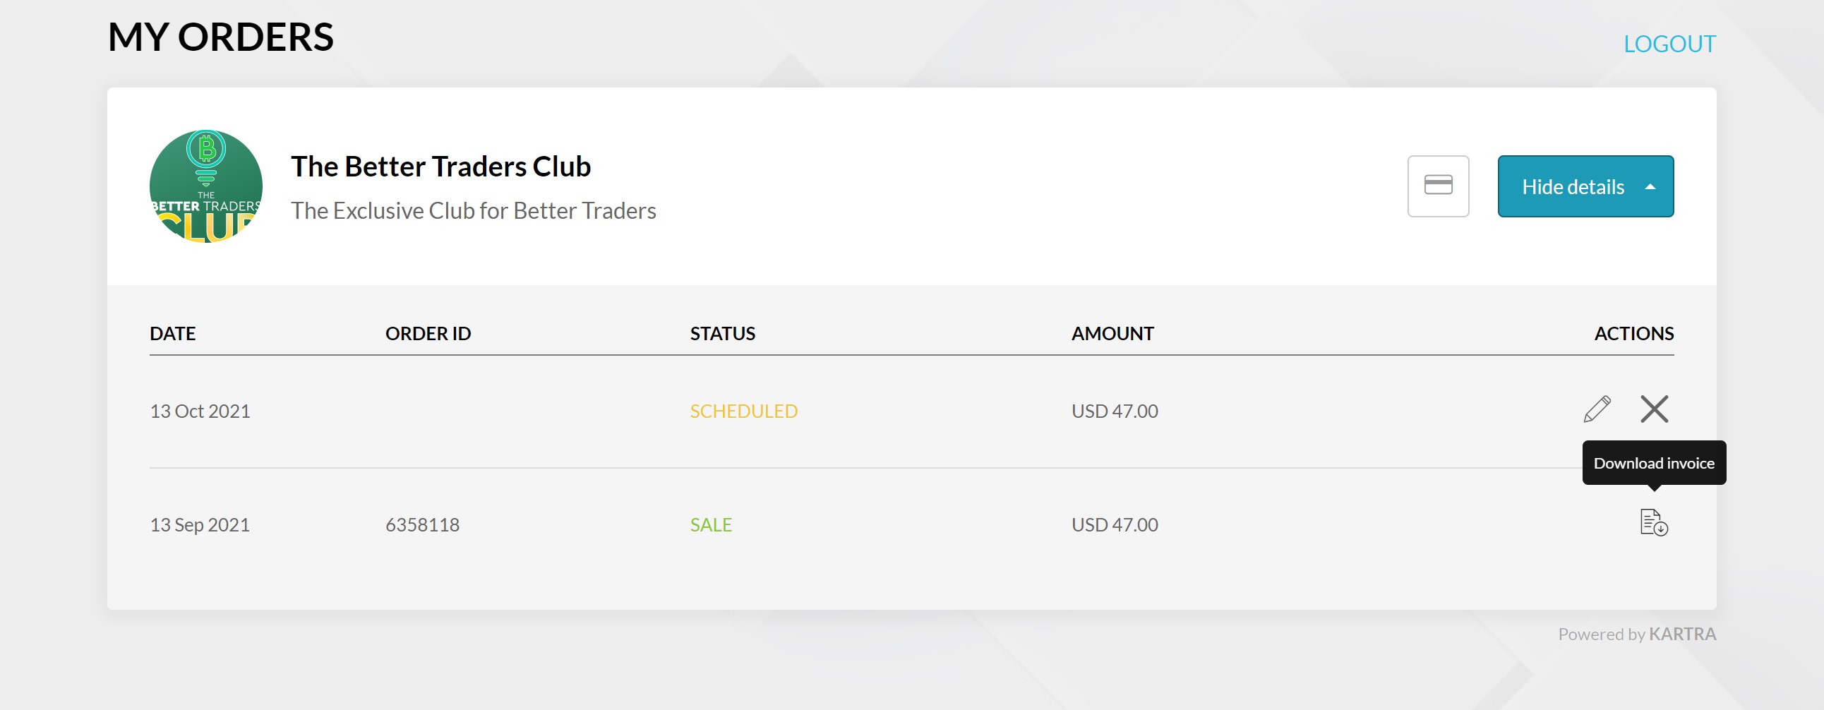Click the DATE column header
Image resolution: width=1824 pixels, height=710 pixels.
(x=173, y=332)
